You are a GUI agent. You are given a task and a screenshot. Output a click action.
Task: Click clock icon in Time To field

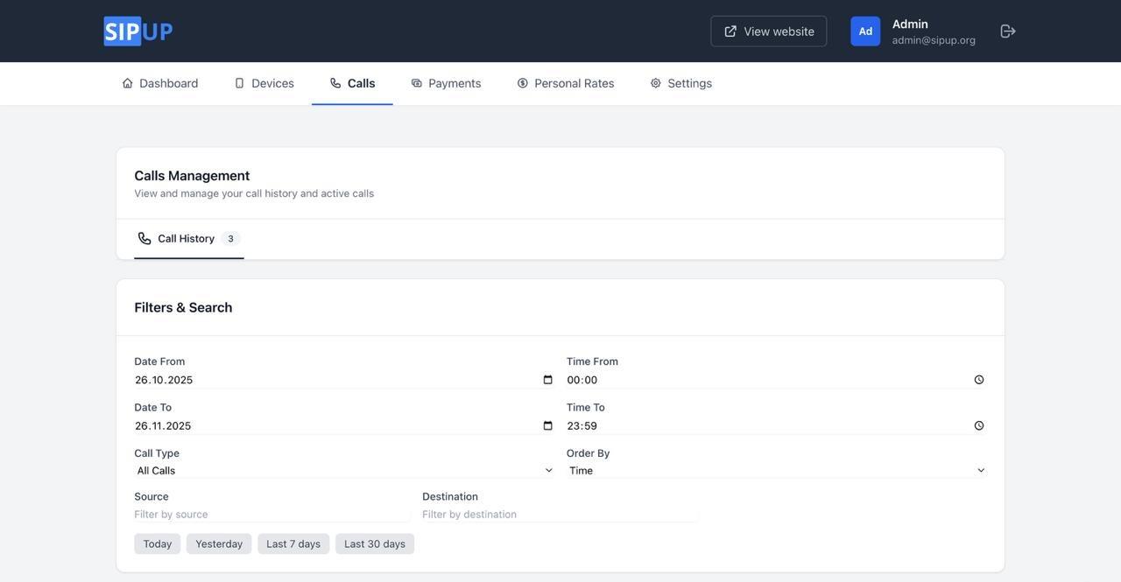pyautogui.click(x=979, y=426)
